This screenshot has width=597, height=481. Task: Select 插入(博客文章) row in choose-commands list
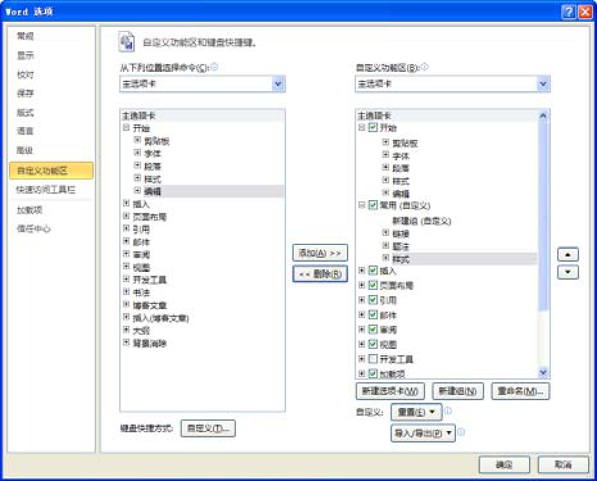[161, 318]
